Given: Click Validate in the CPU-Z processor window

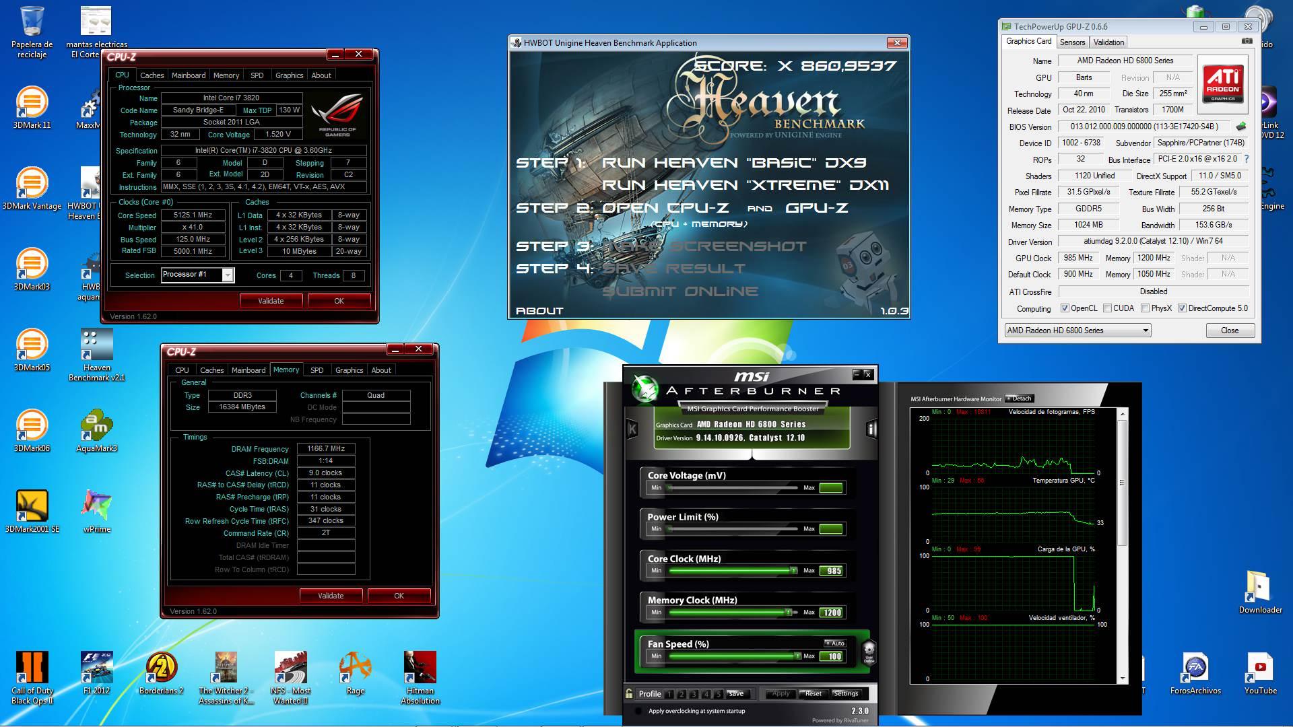Looking at the screenshot, I should tap(271, 301).
